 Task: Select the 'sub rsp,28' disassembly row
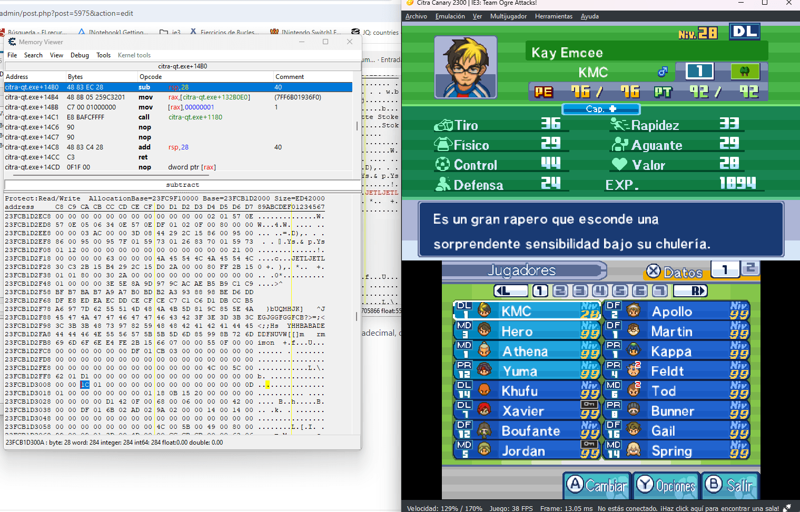click(178, 87)
